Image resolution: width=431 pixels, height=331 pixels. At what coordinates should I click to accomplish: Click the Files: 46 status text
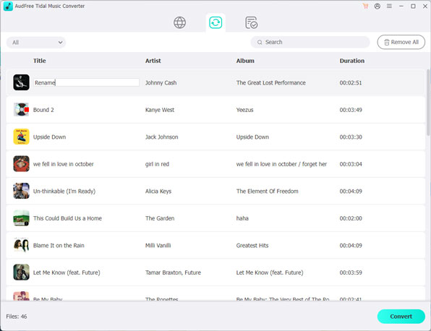point(17,317)
